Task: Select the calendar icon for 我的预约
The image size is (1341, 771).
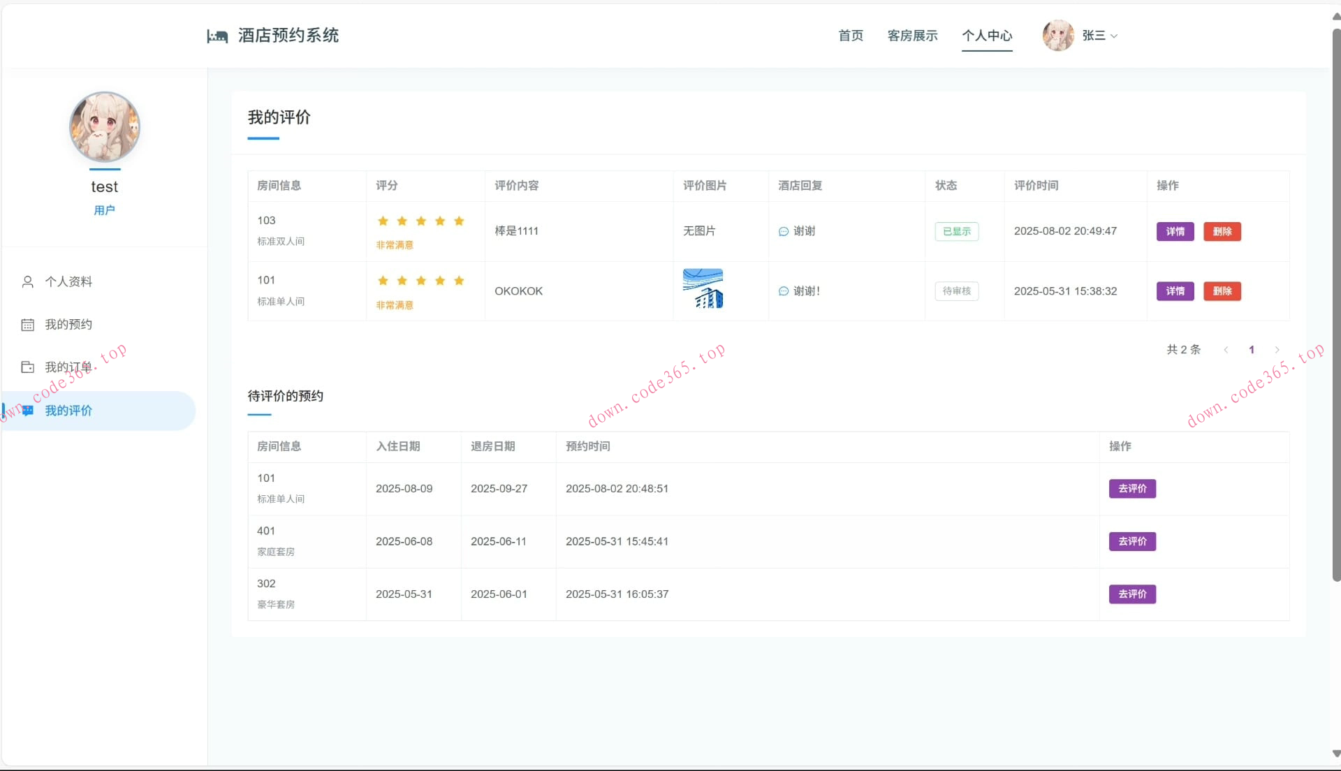Action: tap(27, 324)
